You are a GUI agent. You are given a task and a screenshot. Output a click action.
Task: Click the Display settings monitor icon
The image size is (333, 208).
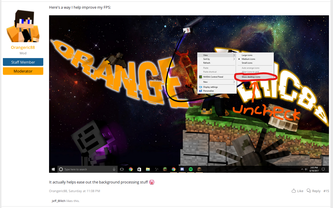(x=201, y=87)
